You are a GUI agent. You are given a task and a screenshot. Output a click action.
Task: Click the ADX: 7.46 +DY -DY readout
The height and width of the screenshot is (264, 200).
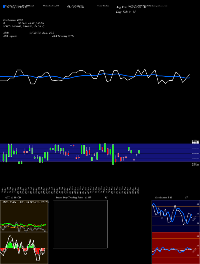point(25,202)
